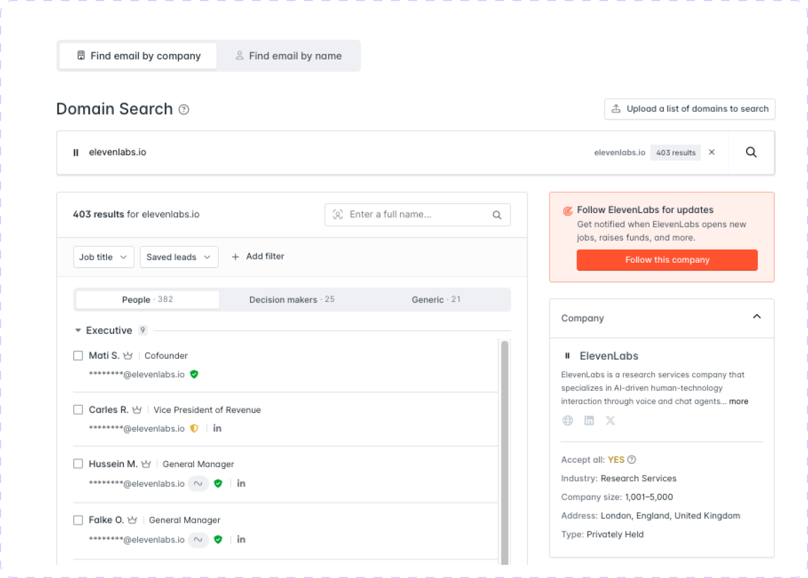Click the results list scrollbar
Viewport: 808px width, 578px height.
505,452
